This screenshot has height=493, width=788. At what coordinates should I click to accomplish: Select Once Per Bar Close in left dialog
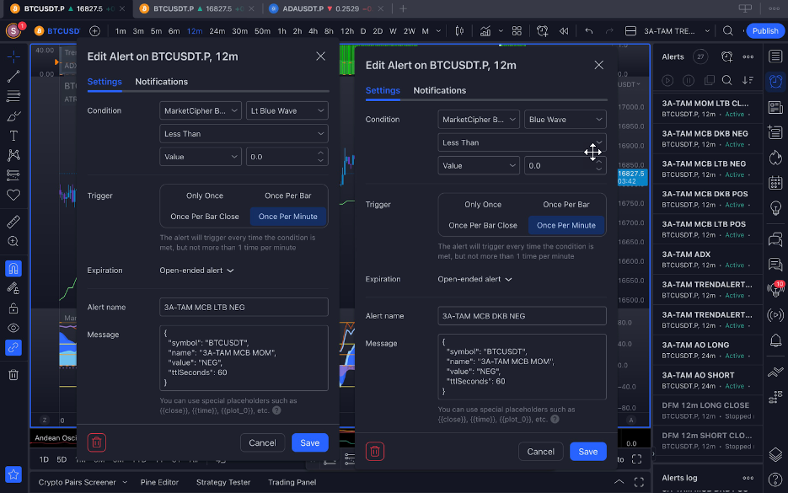point(205,217)
